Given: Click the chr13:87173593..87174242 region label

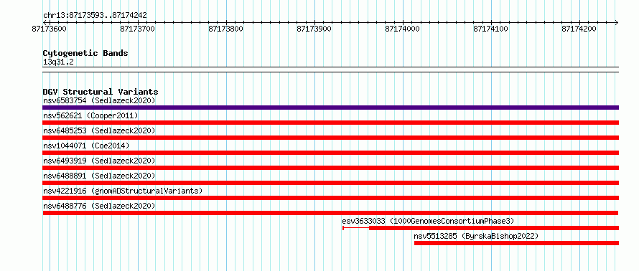Looking at the screenshot, I should point(95,16).
